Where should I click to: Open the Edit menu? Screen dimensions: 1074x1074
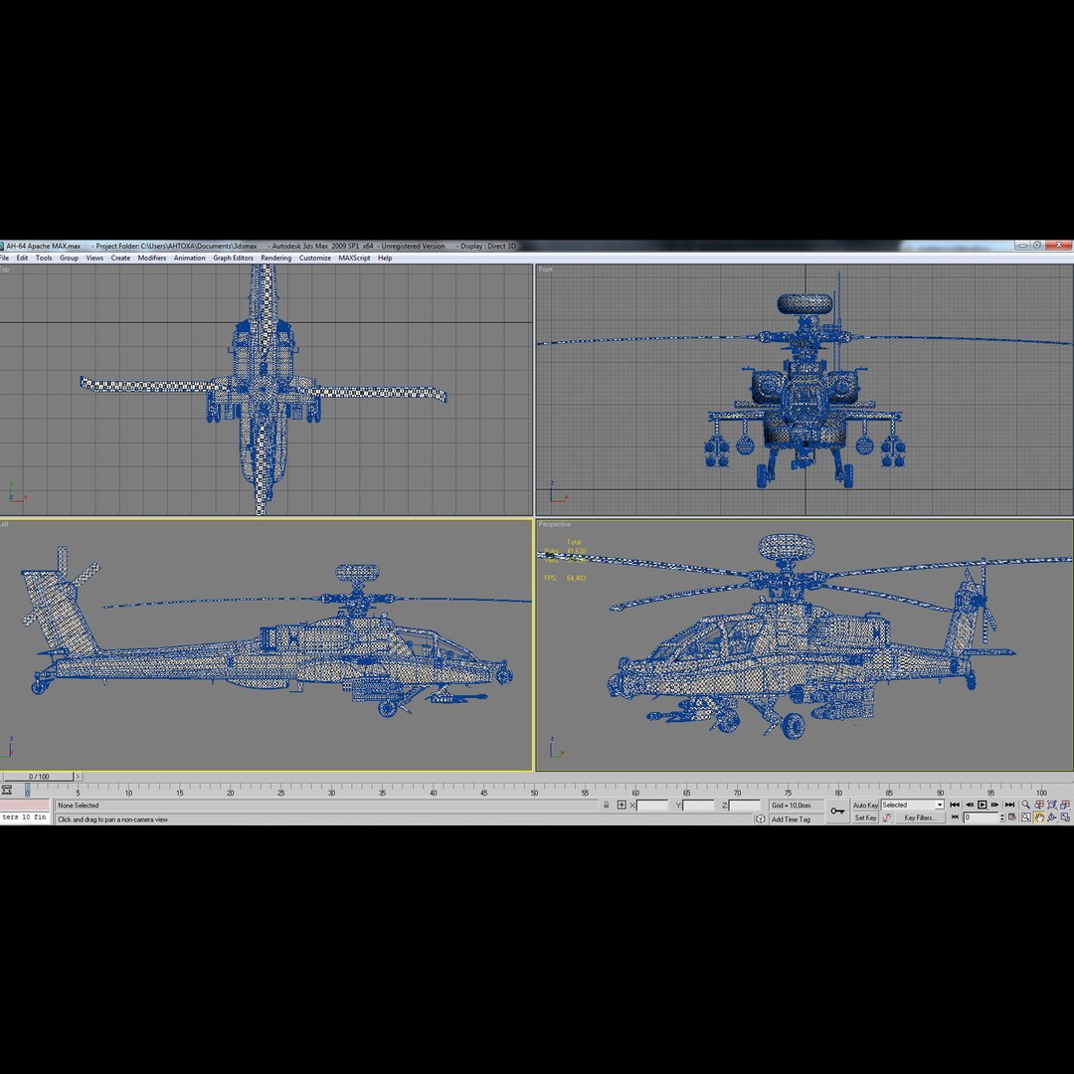(22, 259)
